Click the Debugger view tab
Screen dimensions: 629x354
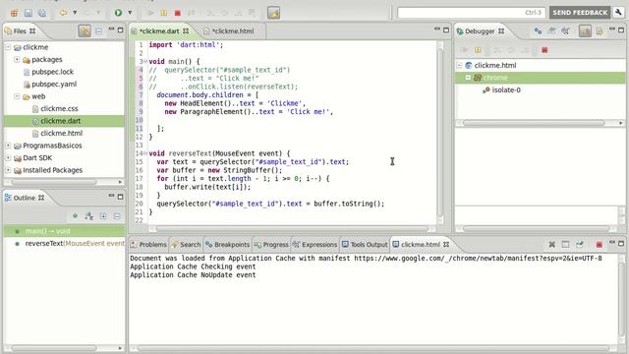(481, 30)
